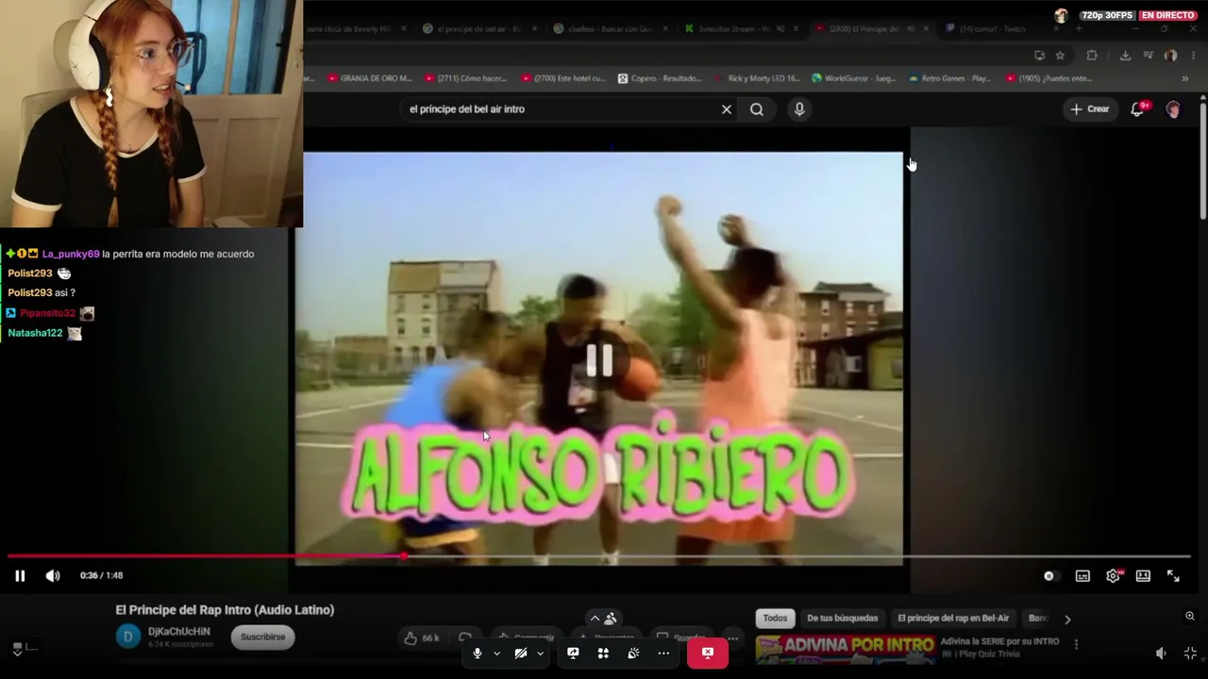
Task: Click the video title El Principe del Rap Intro
Action: (x=225, y=610)
